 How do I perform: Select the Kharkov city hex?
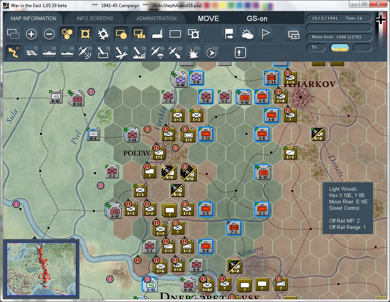[x=301, y=97]
